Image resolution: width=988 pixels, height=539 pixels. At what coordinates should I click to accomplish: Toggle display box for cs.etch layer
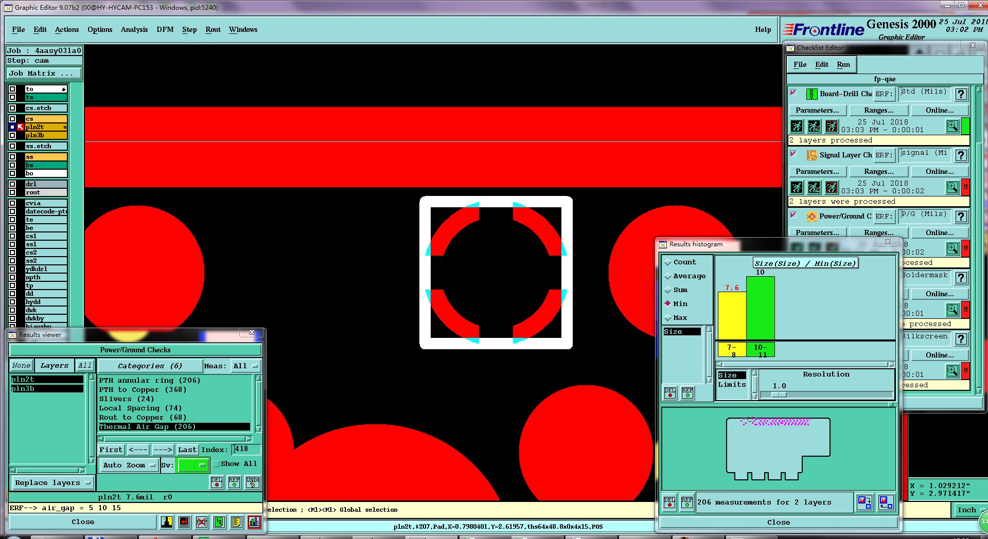click(12, 108)
